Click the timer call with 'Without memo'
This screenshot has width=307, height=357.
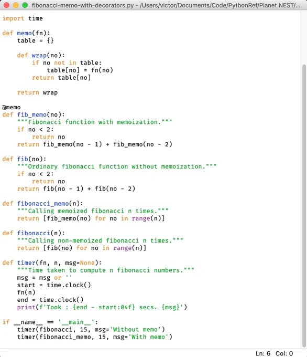click(x=91, y=330)
